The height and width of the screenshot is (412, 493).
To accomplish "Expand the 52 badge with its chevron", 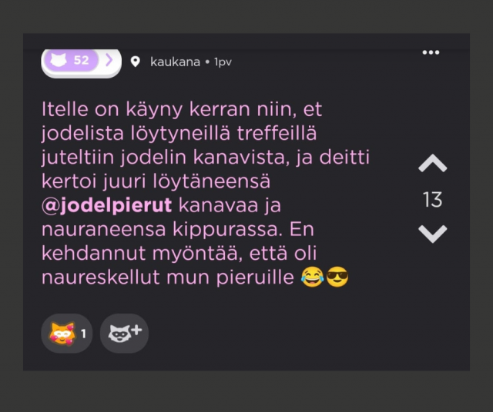I will 109,60.
